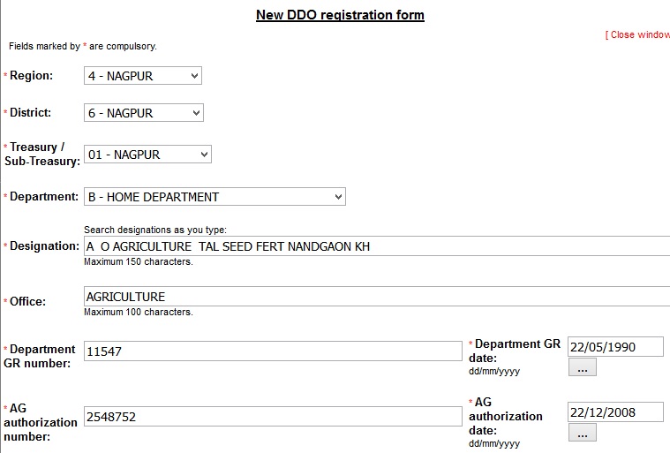This screenshot has width=670, height=453.
Task: Click the Designation field label
Action: tap(44, 246)
